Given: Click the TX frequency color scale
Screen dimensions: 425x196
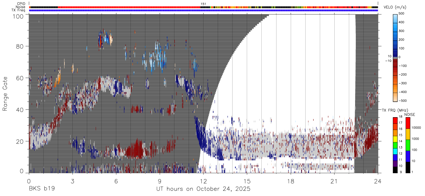Looking at the screenshot, I should click(x=395, y=145).
